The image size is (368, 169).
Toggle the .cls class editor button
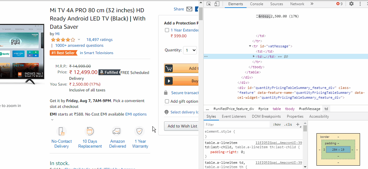point(288,124)
